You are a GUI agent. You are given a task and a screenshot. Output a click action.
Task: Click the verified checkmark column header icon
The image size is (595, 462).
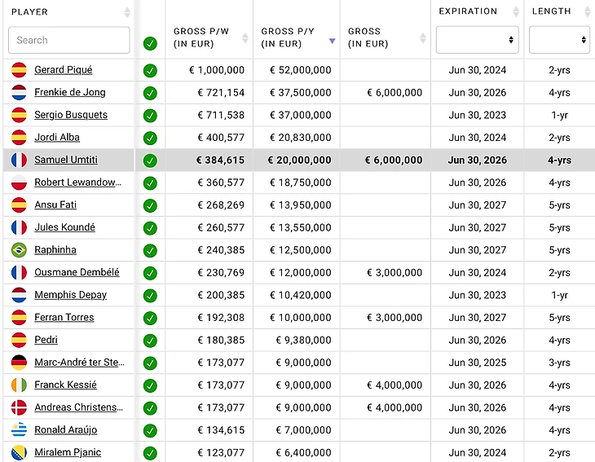150,43
